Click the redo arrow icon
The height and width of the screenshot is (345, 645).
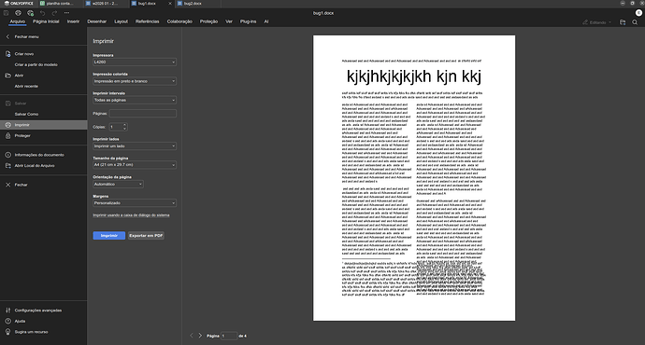pyautogui.click(x=54, y=13)
